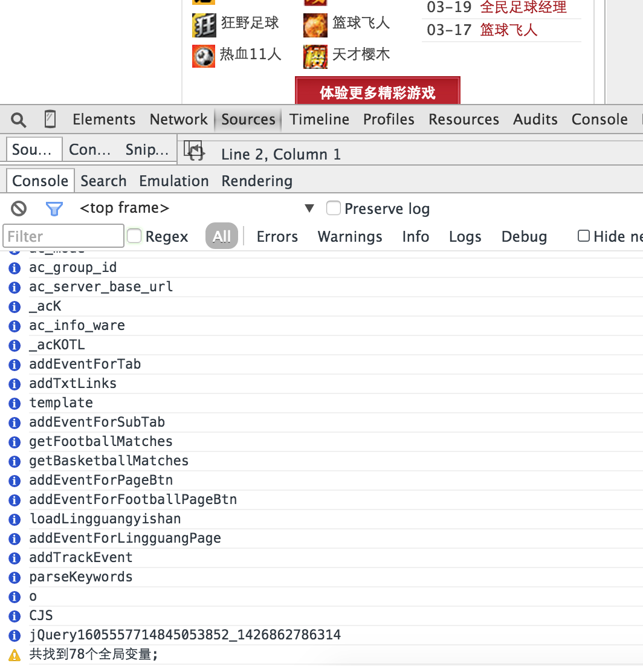Click the addEventForLingguangPage log entry
The width and height of the screenshot is (643, 666).
click(x=125, y=538)
